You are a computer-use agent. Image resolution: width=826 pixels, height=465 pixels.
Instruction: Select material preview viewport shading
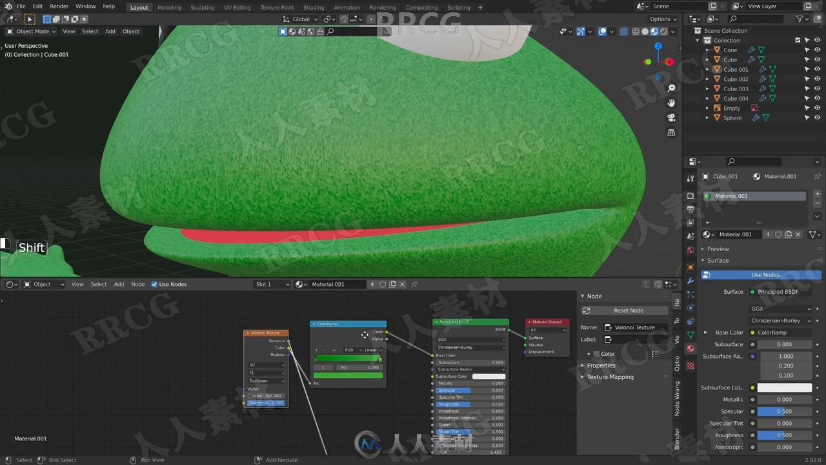coord(654,31)
